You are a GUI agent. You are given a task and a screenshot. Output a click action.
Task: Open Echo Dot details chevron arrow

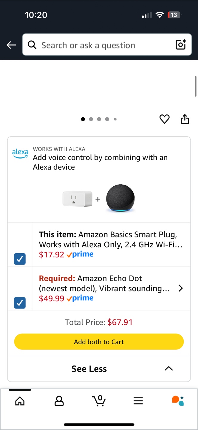(180, 288)
